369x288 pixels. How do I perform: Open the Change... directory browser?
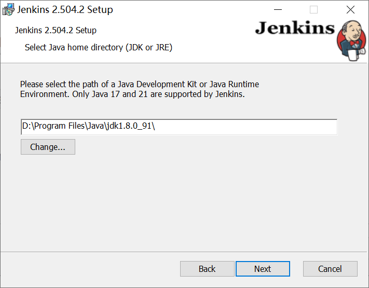click(48, 147)
